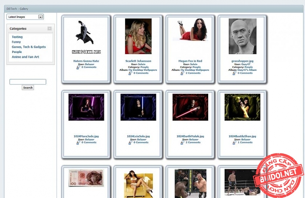Click comment icon under 1024LeiaSolo.jpg
The width and height of the screenshot is (305, 198).
point(130,142)
